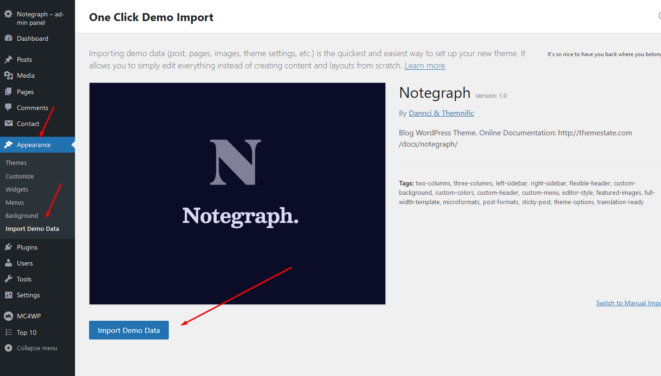Open the Notegraph admin panel gear icon

pos(8,14)
